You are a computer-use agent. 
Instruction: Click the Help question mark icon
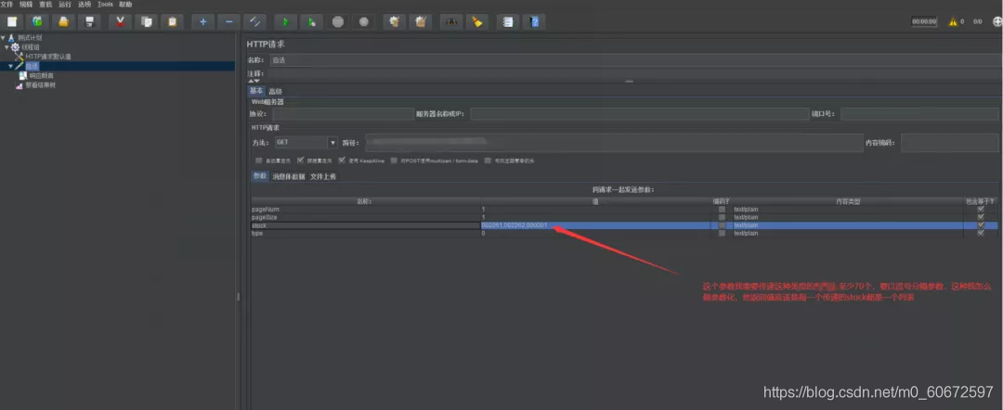[534, 21]
